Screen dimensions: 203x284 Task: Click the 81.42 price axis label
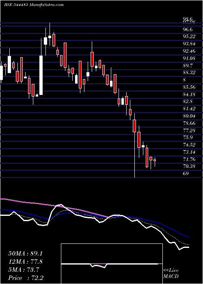click(x=189, y=109)
